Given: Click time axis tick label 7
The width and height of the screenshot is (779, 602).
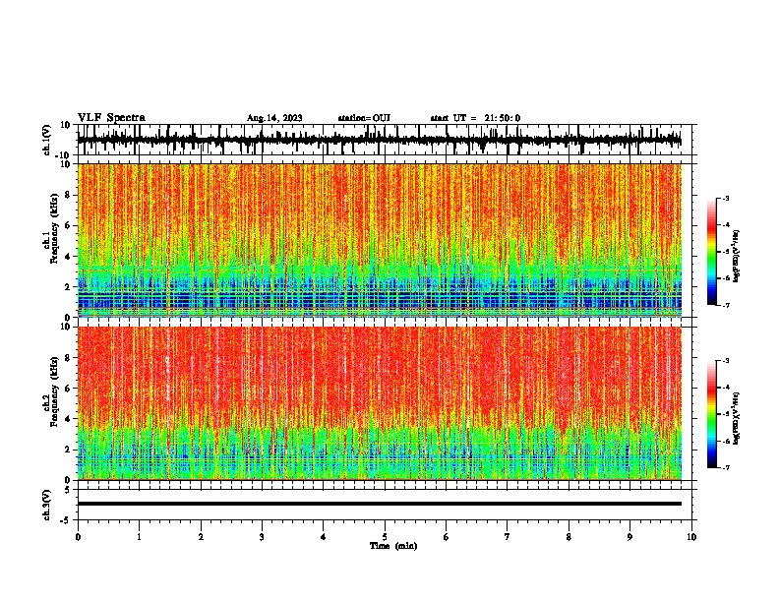Looking at the screenshot, I should click(x=508, y=537).
